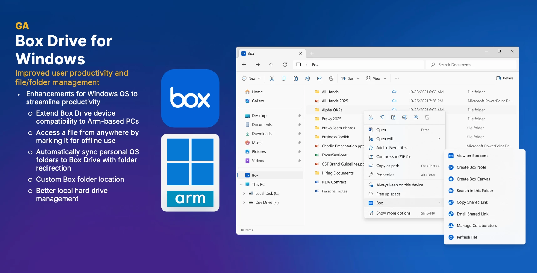Click the cloud status icon for All Hands
537x273 pixels.
pyautogui.click(x=394, y=92)
